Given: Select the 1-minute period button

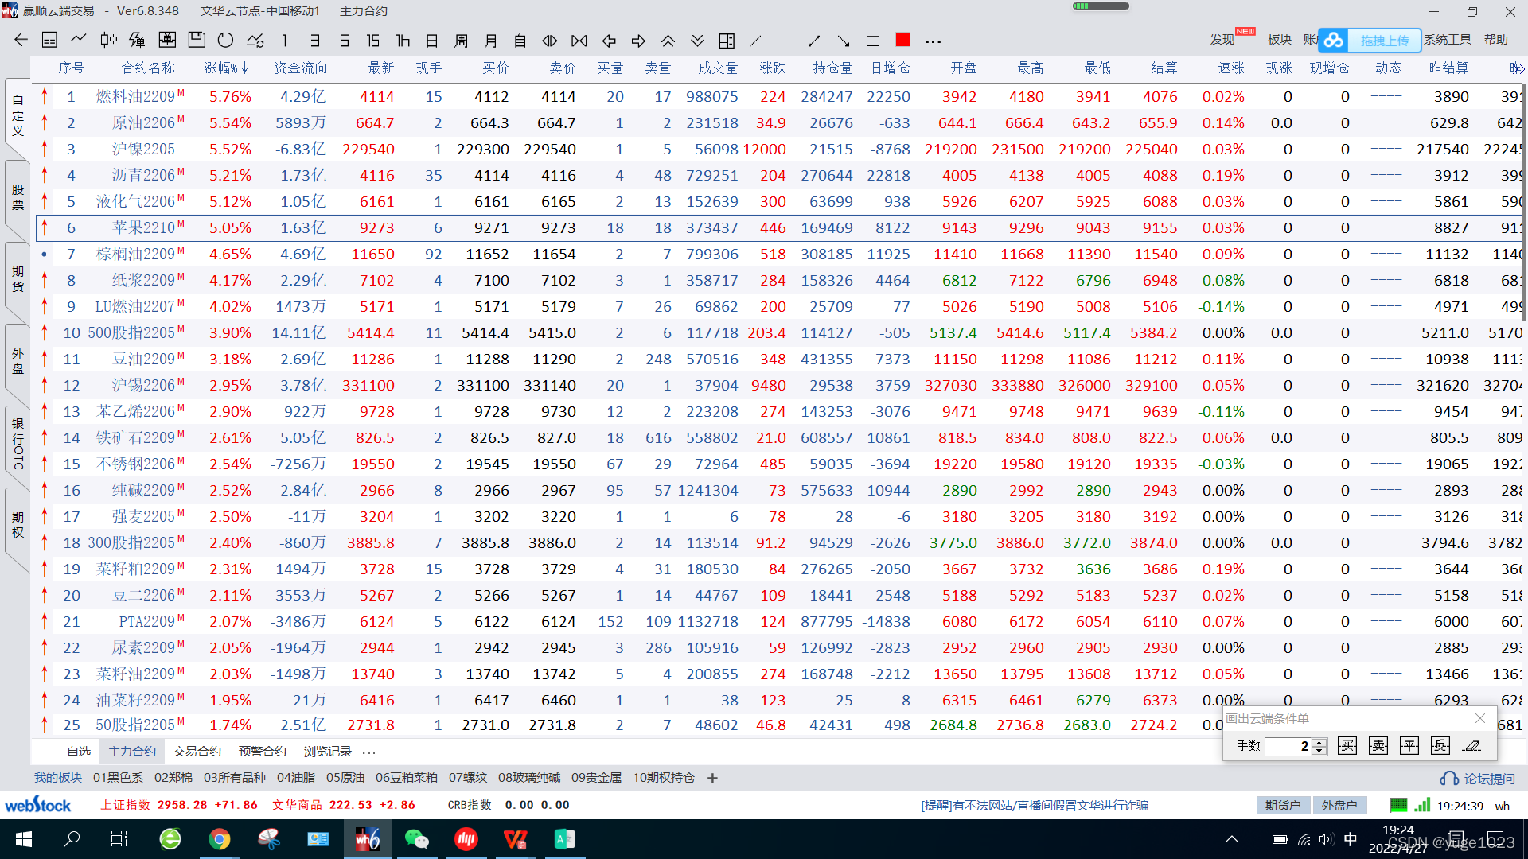Looking at the screenshot, I should coord(284,41).
